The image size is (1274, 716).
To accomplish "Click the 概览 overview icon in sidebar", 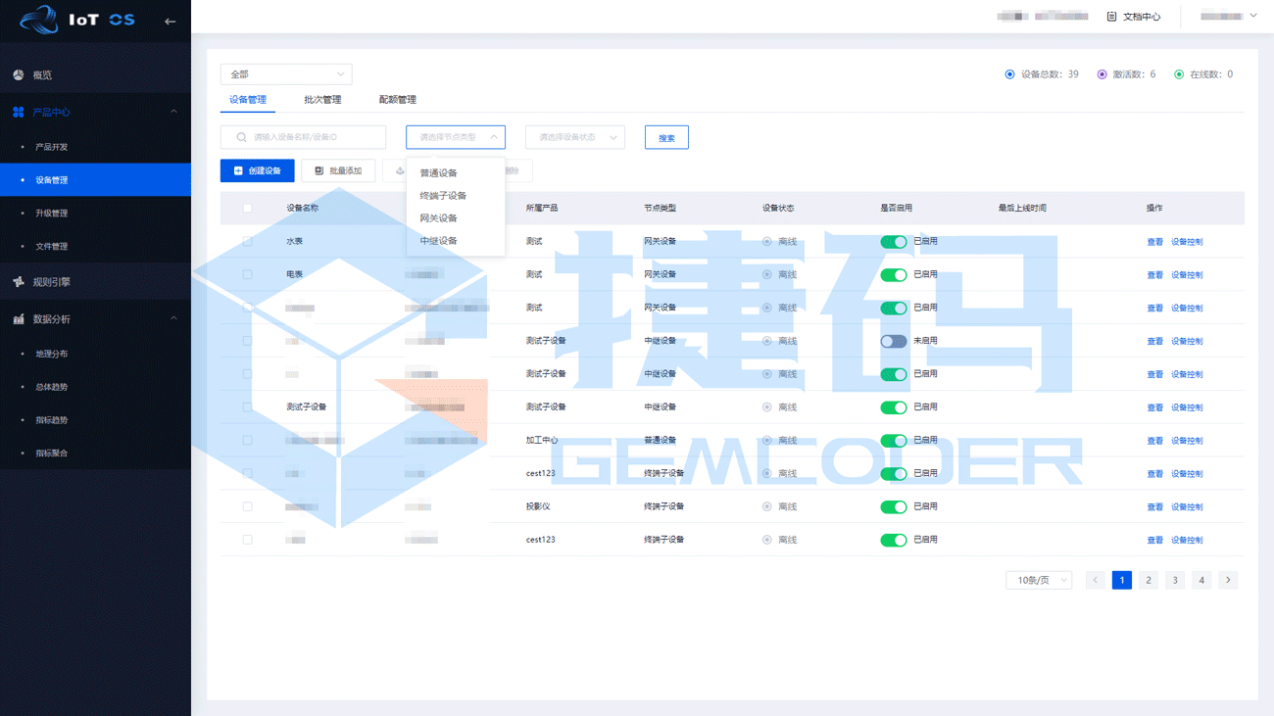I will click(x=18, y=75).
